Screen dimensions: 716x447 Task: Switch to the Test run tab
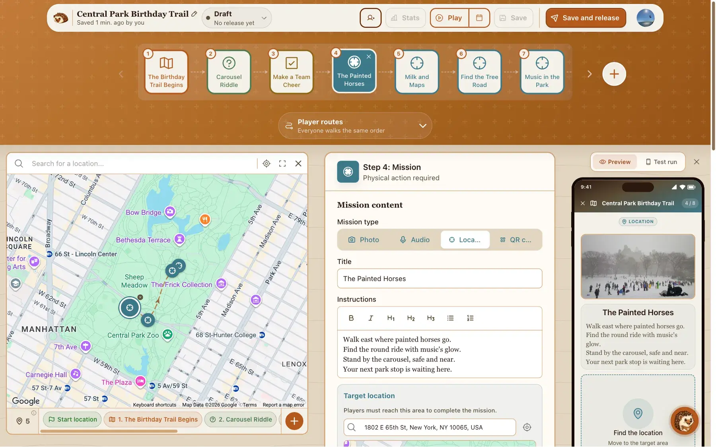coord(661,162)
